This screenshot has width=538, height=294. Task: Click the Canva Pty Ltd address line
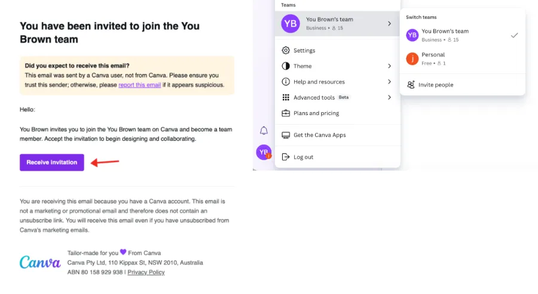tap(135, 262)
